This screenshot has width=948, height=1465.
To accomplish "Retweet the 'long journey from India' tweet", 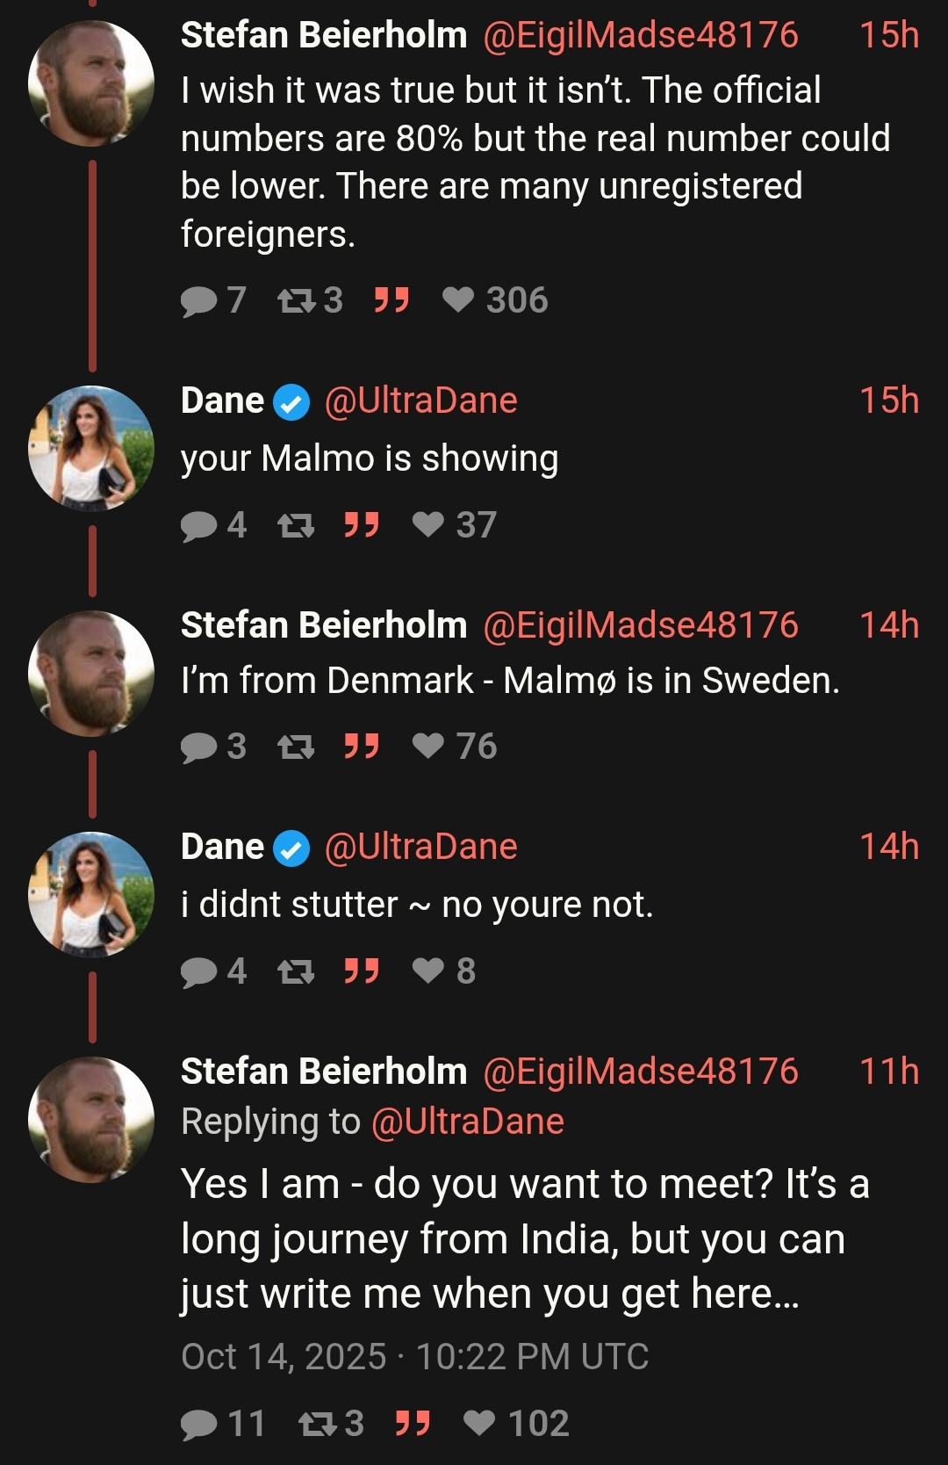I will 317,1423.
